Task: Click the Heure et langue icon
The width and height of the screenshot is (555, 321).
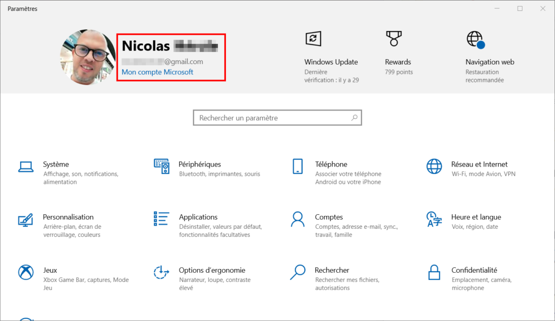Action: click(x=434, y=219)
